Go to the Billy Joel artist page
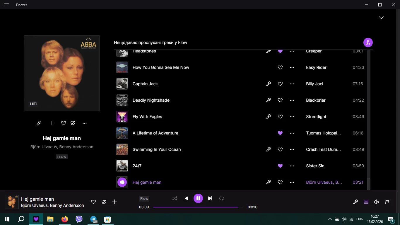Screen dimensions: 400x225 [x=314, y=84]
